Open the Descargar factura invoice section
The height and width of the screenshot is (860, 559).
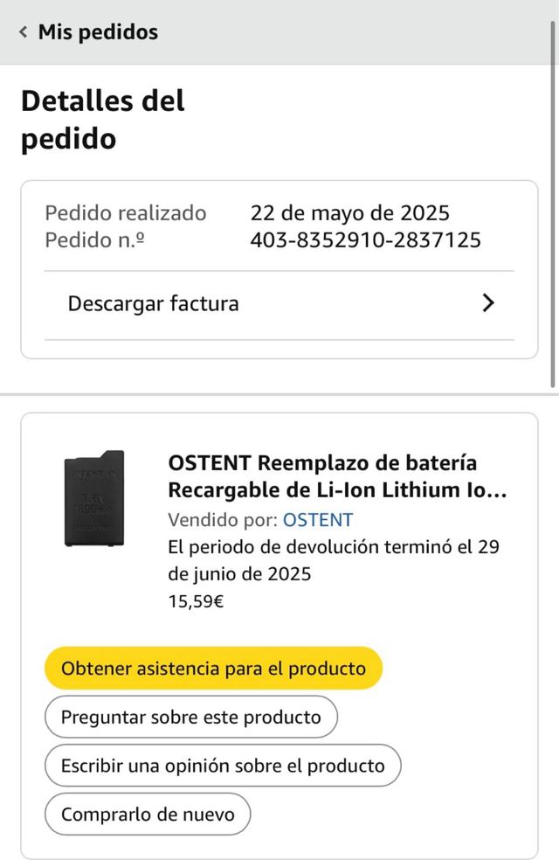[153, 303]
